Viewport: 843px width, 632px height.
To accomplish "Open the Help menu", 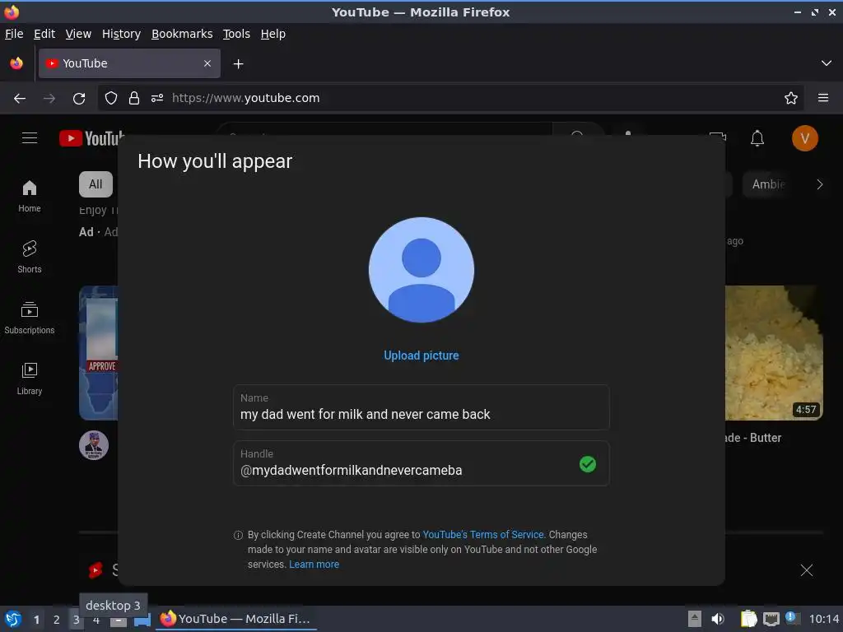I will pos(273,34).
